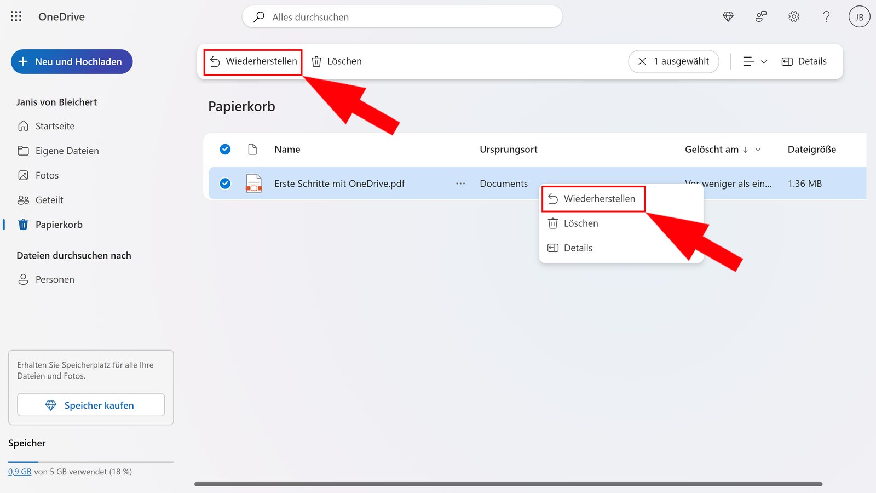
Task: Open the Gelöscht am sort dropdown
Action: (758, 149)
